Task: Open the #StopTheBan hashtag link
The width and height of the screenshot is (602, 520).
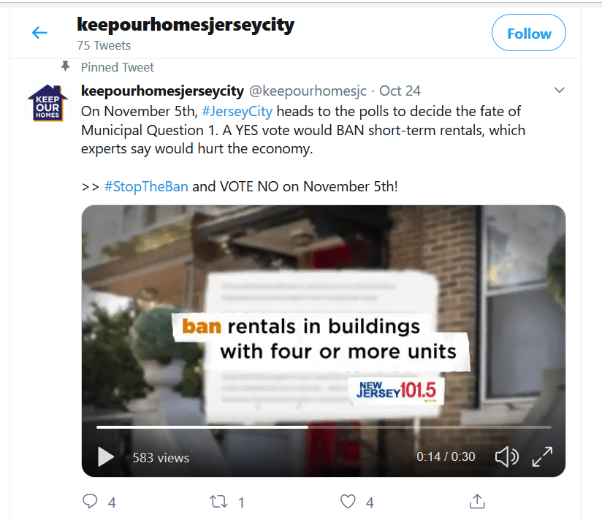Action: coord(146,186)
